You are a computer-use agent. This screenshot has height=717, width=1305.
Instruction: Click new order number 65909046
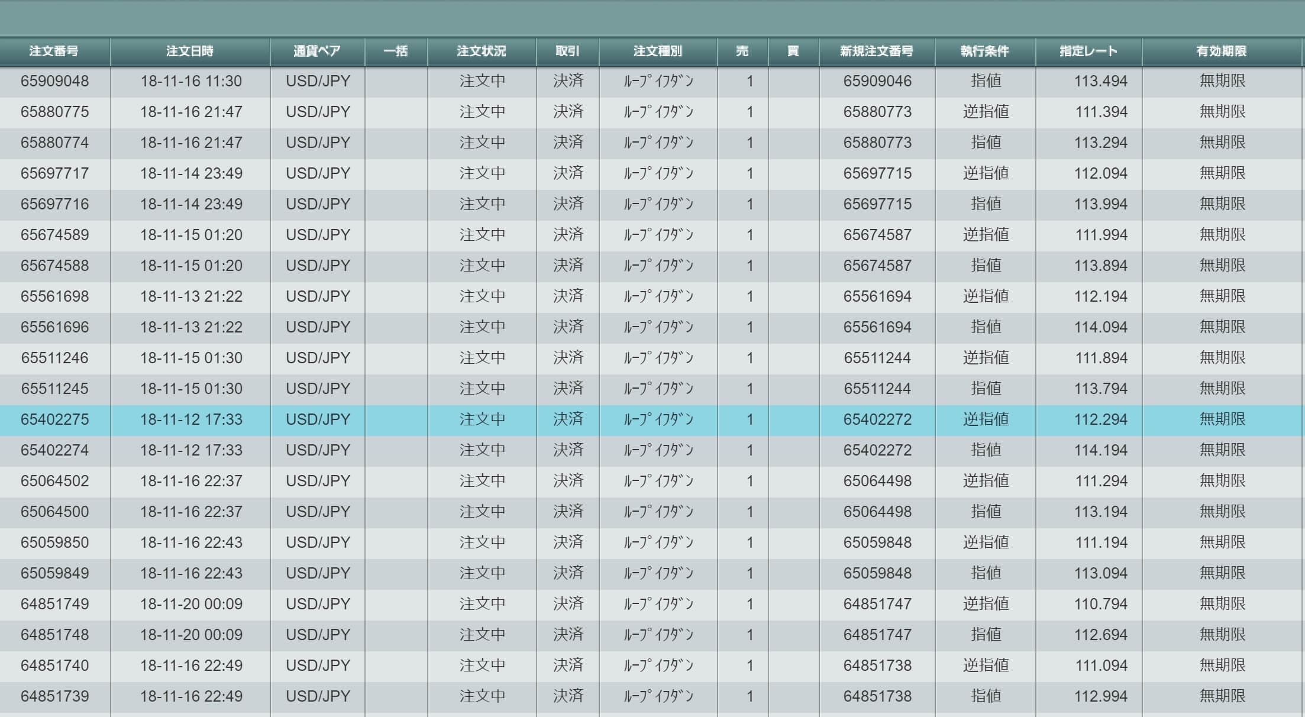(877, 81)
